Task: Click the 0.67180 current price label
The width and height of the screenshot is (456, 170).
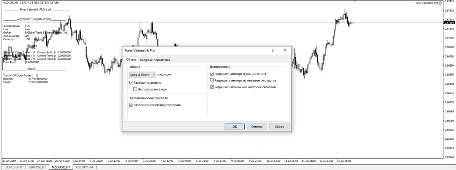Action: [x=449, y=23]
